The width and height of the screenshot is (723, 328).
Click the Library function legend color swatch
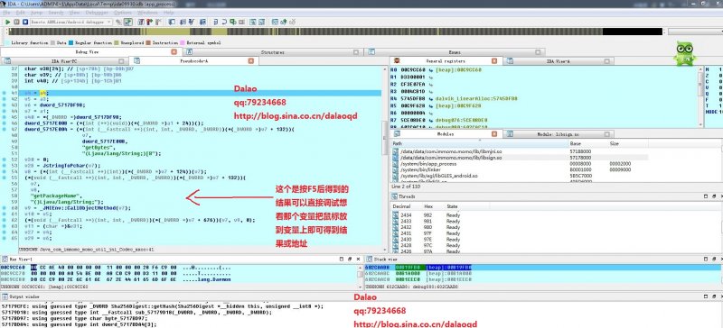click(7, 42)
